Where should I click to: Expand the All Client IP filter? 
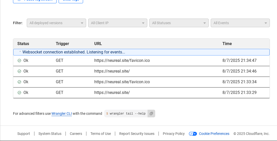coord(117,23)
